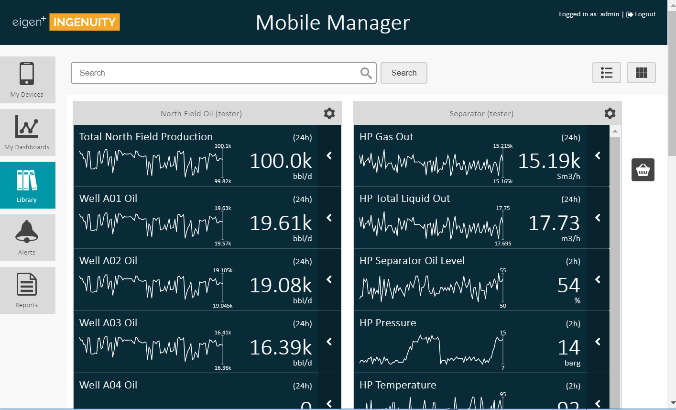Click HP Total Liquid Out sparkline

click(x=431, y=225)
